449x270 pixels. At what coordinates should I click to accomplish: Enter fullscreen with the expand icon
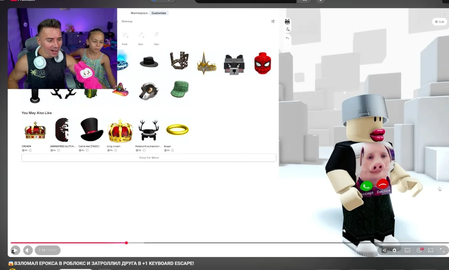442,250
